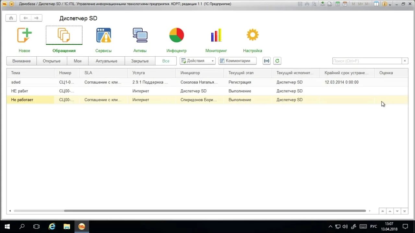Click the Соколова Наталья initiator cell
This screenshot has width=415, height=233.
coord(199,82)
